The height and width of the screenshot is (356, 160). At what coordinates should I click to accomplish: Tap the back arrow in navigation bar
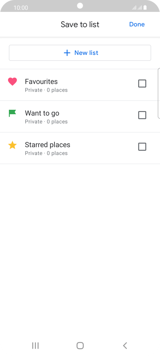coord(125,346)
